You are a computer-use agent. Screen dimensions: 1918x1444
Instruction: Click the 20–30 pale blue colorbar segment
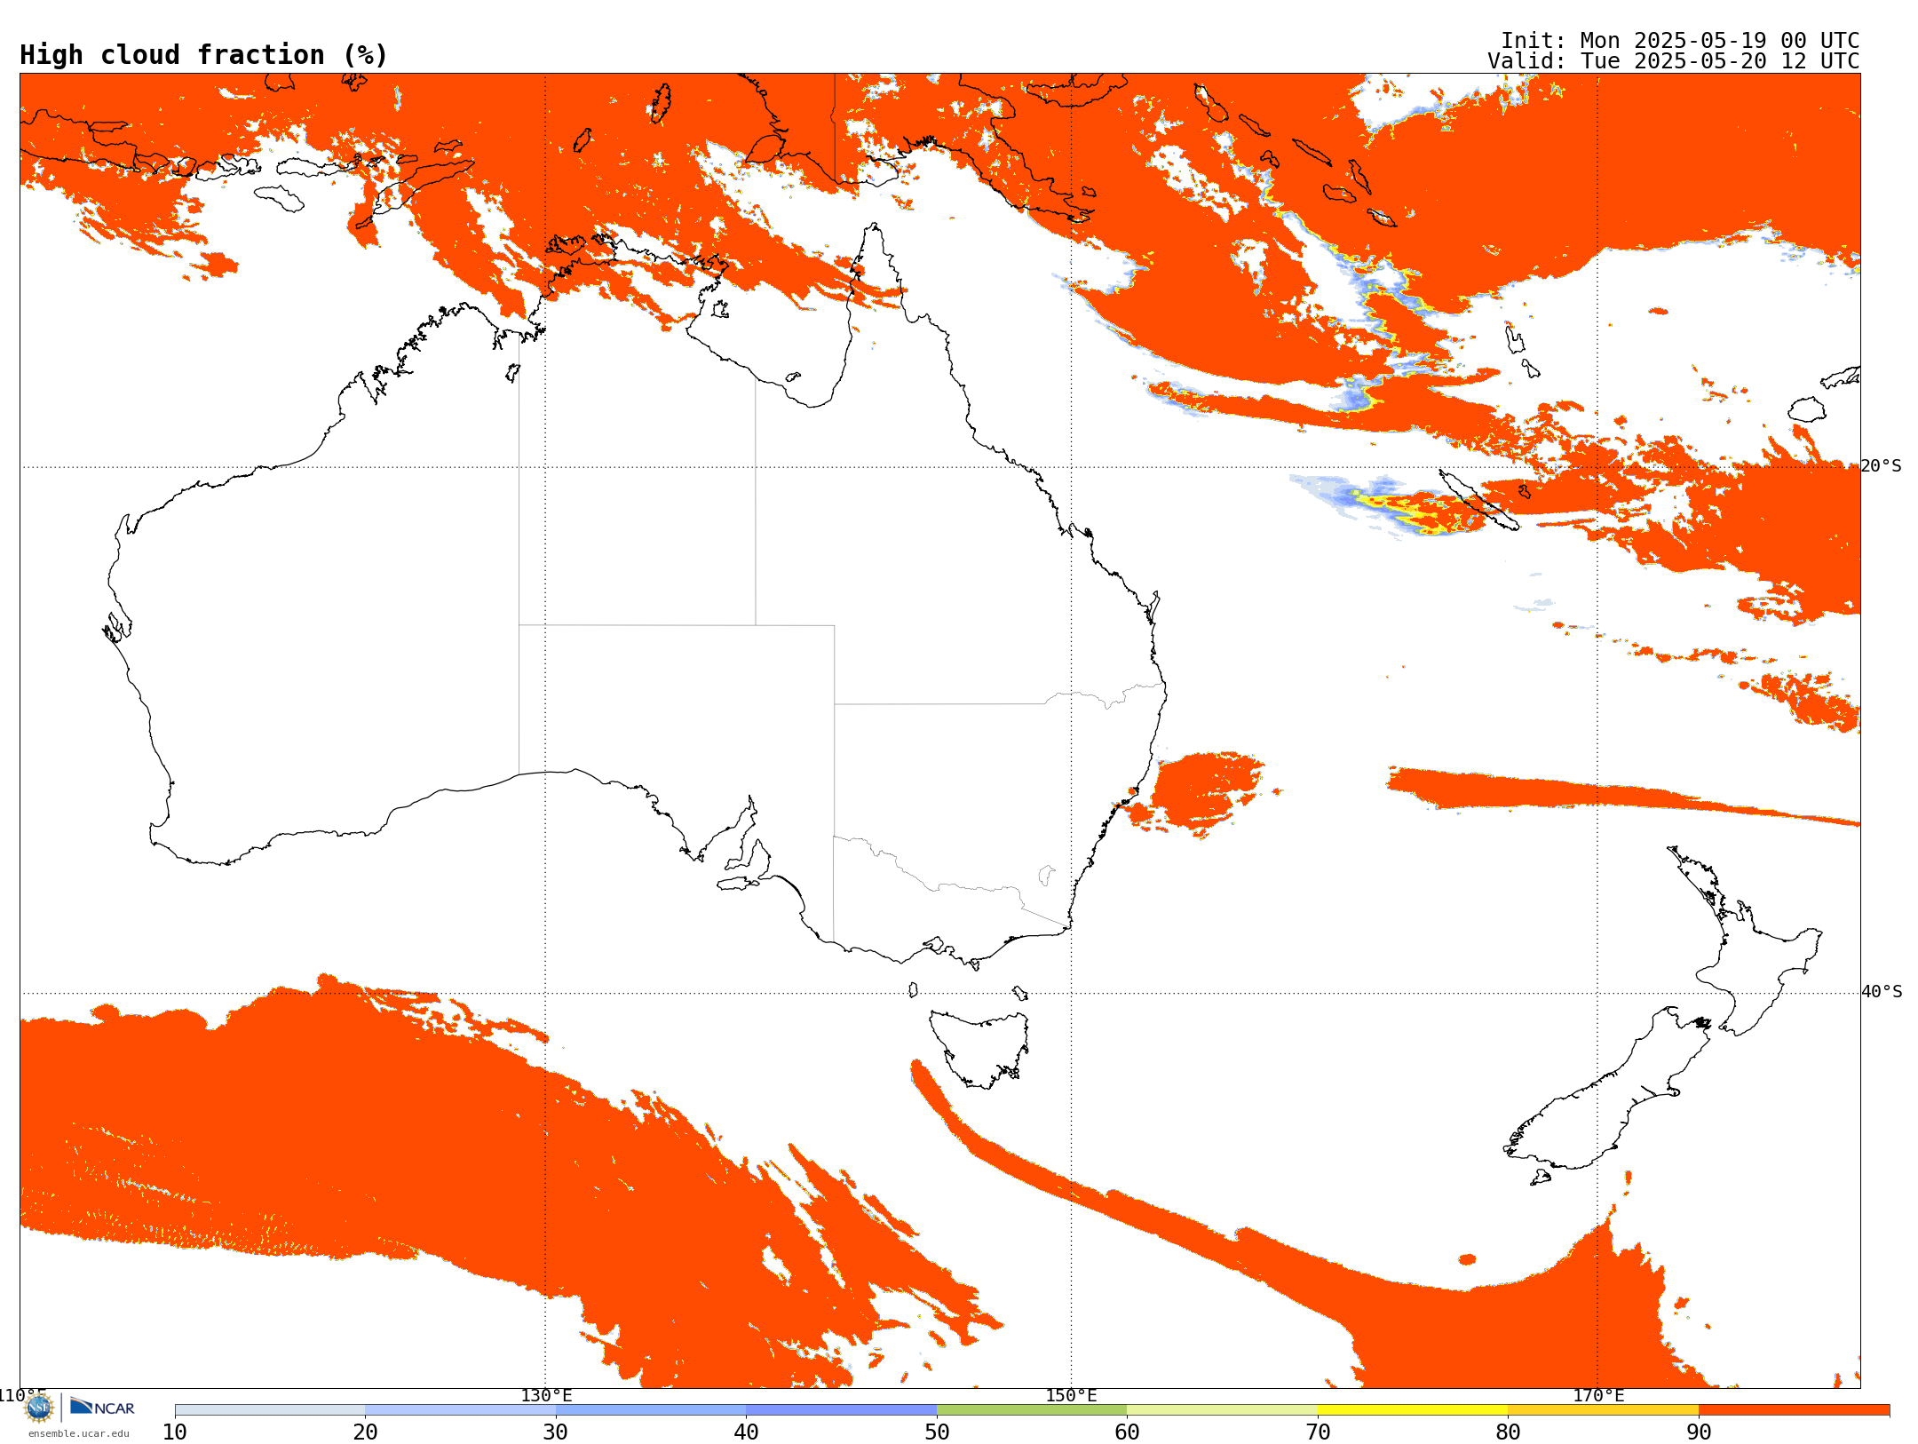click(460, 1410)
